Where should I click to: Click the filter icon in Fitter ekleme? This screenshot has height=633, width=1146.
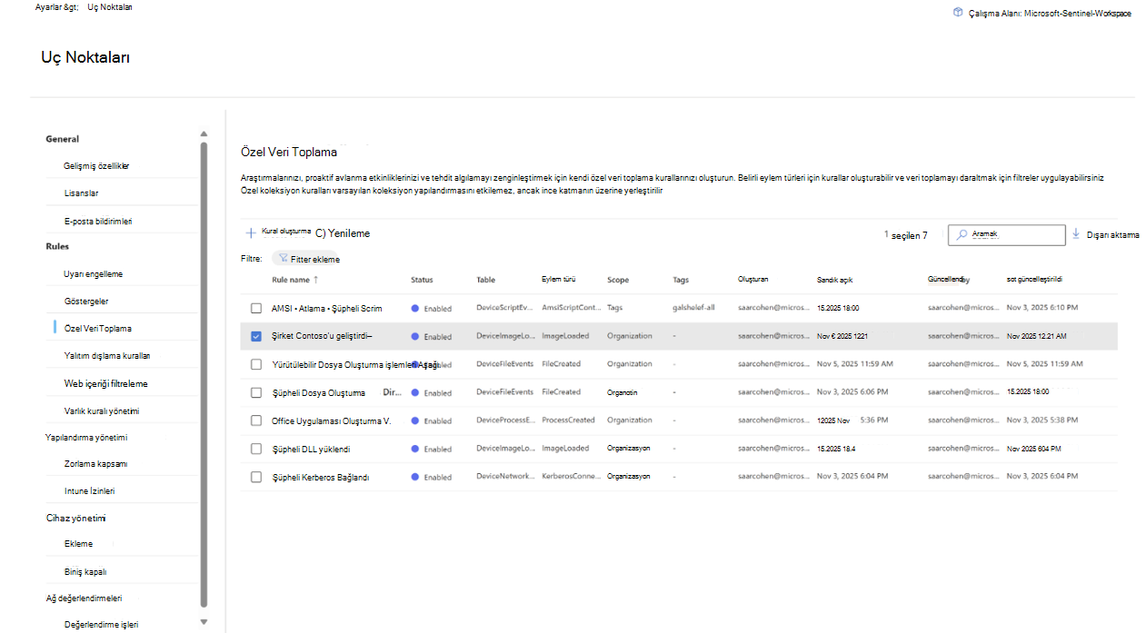point(284,258)
